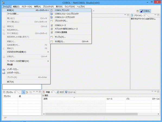
Task: Click the サンプル(X)... icon
Action: pos(52,37)
